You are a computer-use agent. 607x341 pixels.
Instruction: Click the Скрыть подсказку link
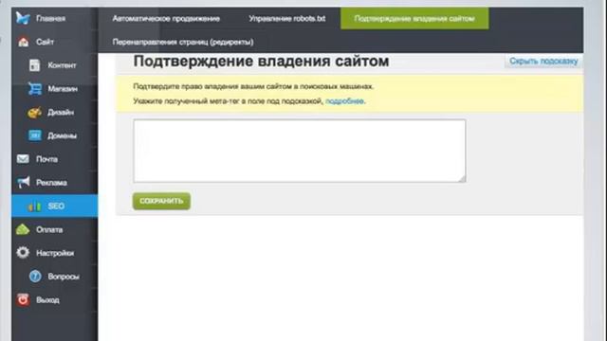[x=543, y=61]
